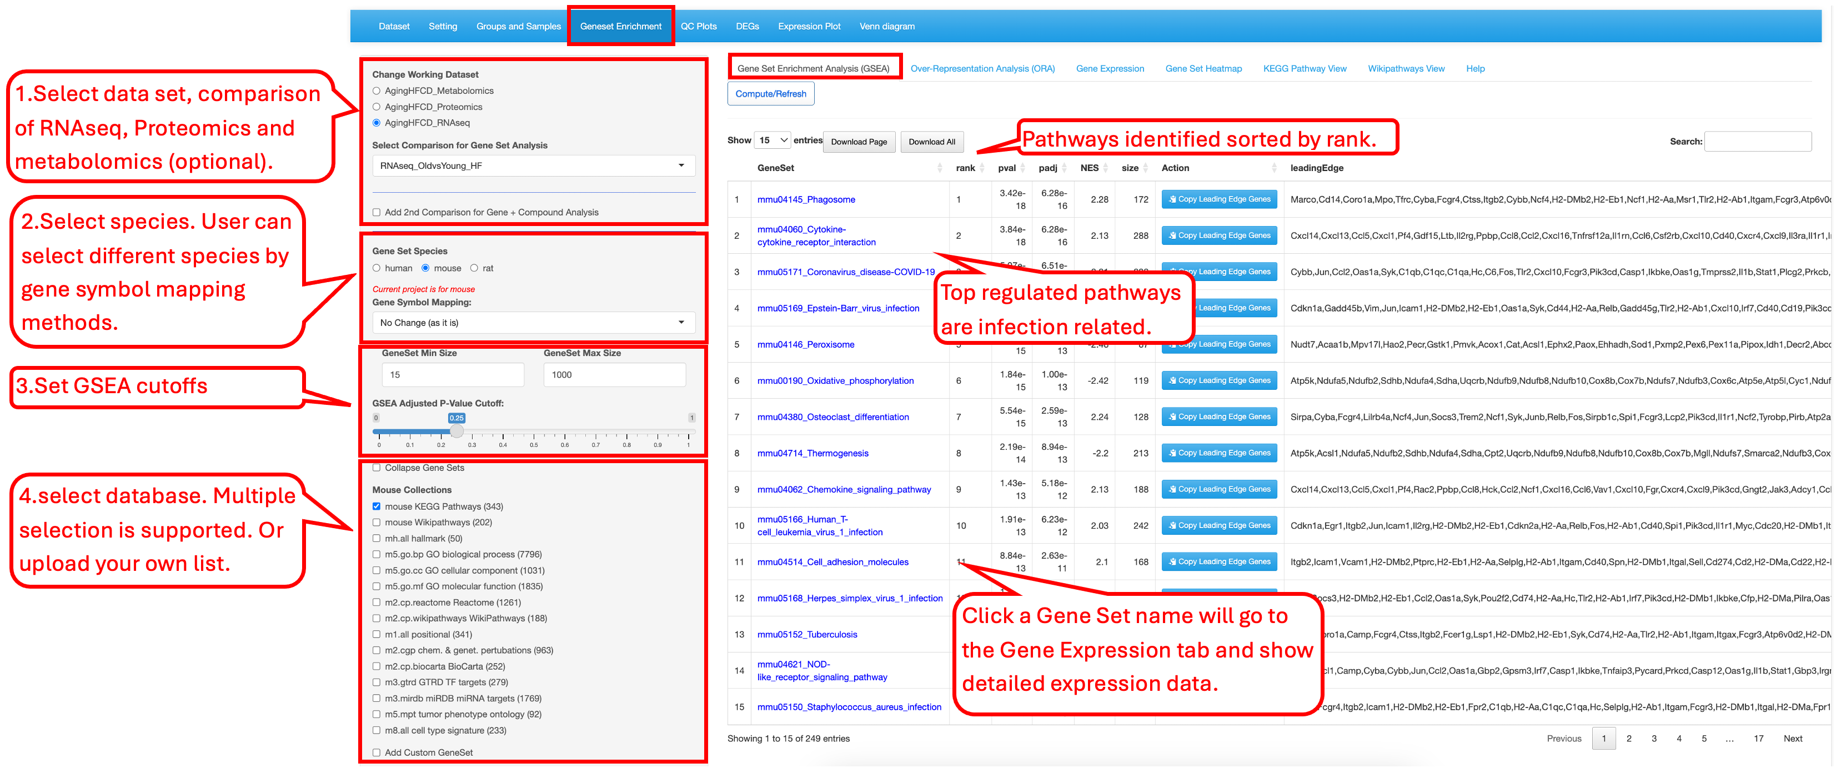The height and width of the screenshot is (783, 1846).
Task: Focus the table Search input field
Action: [1757, 141]
